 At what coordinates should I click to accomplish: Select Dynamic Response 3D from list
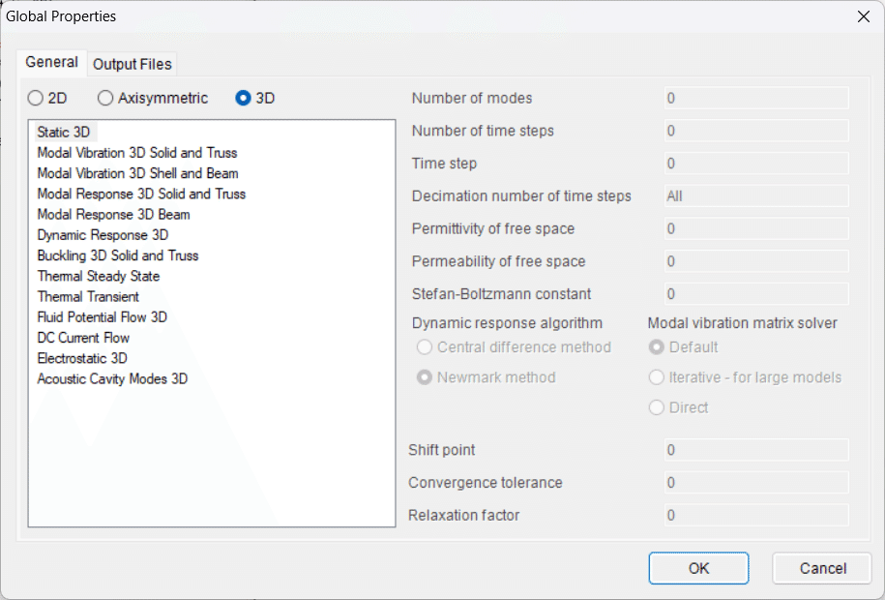pyautogui.click(x=103, y=235)
